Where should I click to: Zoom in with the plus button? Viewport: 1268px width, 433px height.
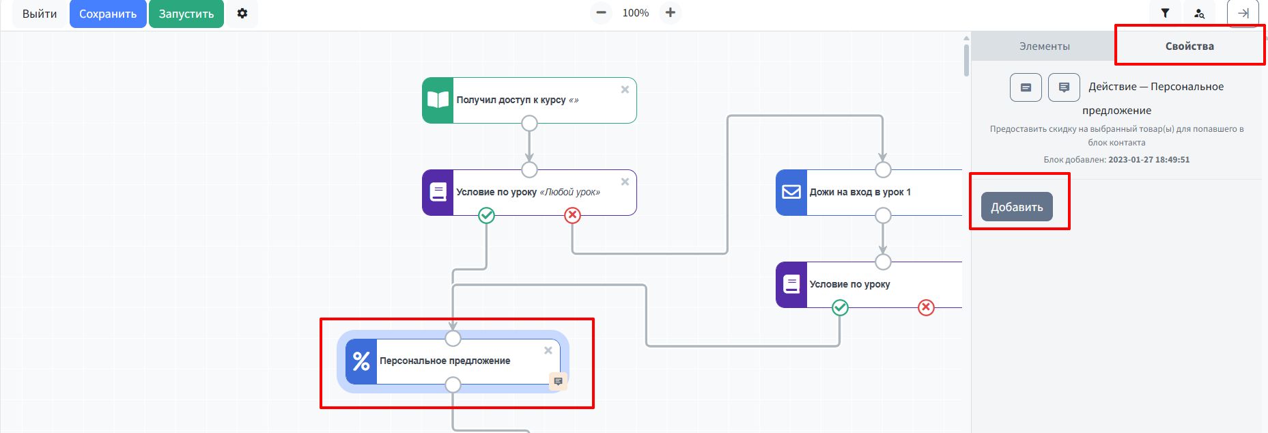671,13
